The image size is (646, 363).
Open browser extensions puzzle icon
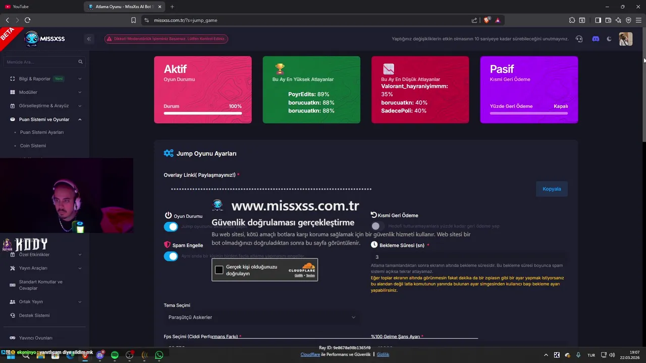pyautogui.click(x=572, y=20)
